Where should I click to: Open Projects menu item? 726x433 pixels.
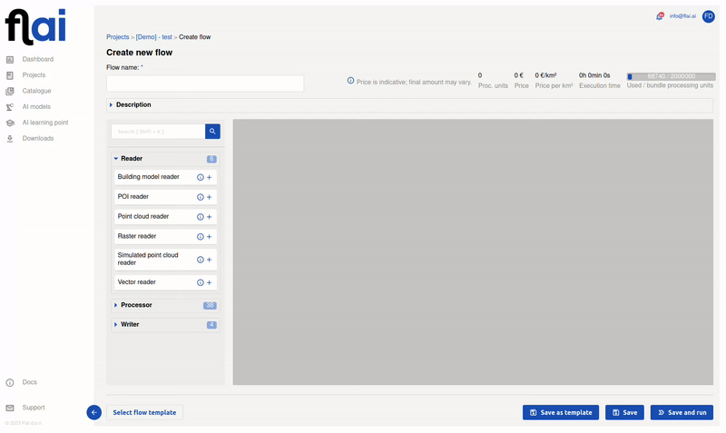click(34, 75)
